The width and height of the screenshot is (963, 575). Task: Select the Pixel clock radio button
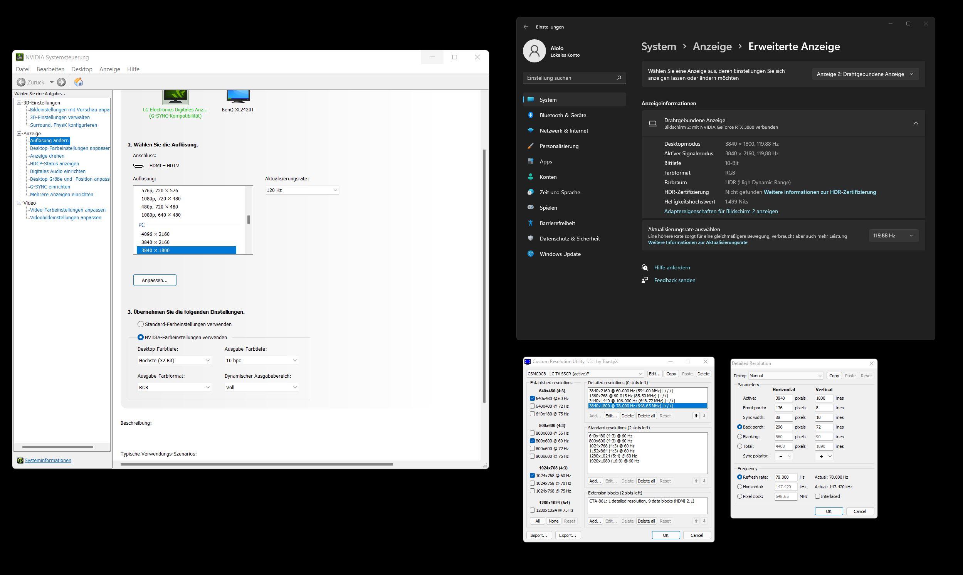tap(739, 496)
